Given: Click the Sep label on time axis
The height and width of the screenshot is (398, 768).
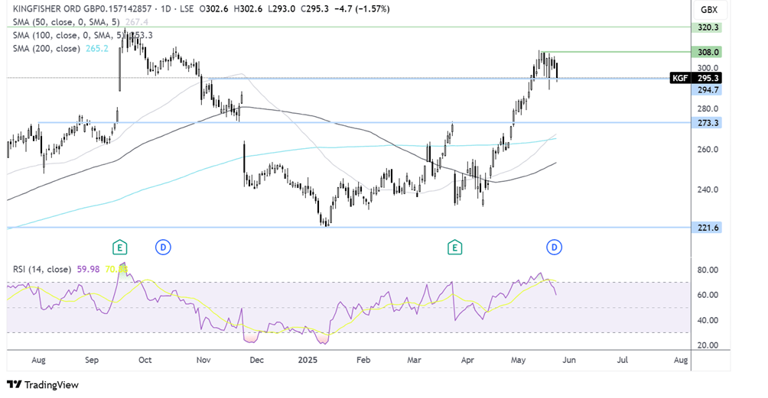Looking at the screenshot, I should (x=92, y=360).
